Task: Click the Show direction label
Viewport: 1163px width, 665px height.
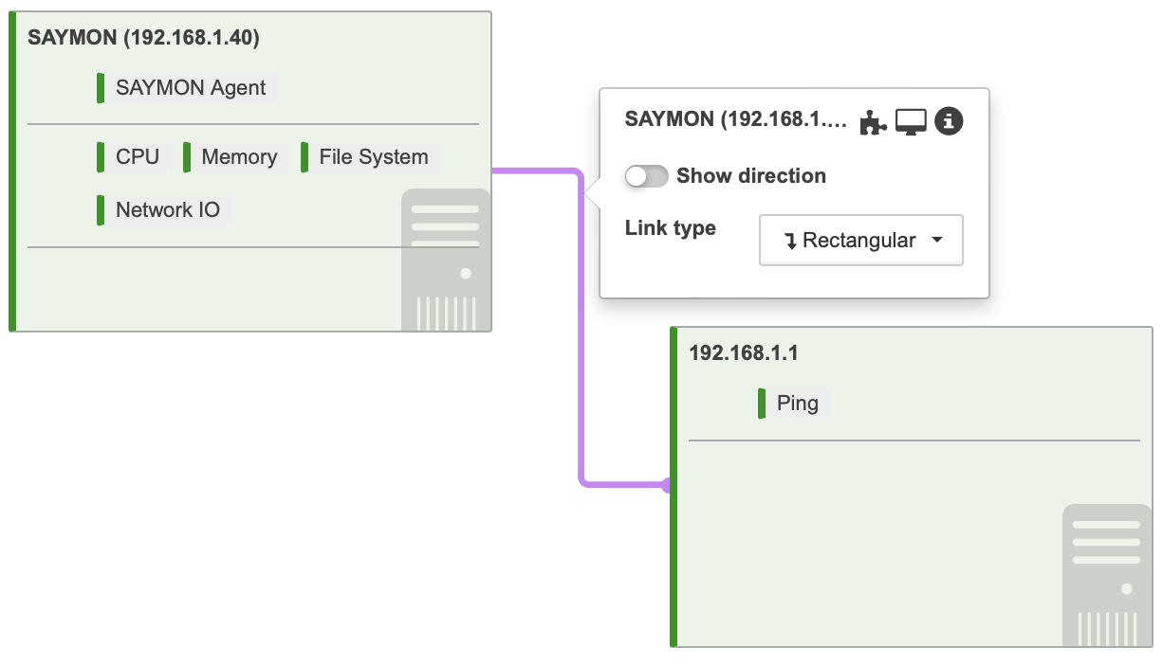Action: pos(751,176)
